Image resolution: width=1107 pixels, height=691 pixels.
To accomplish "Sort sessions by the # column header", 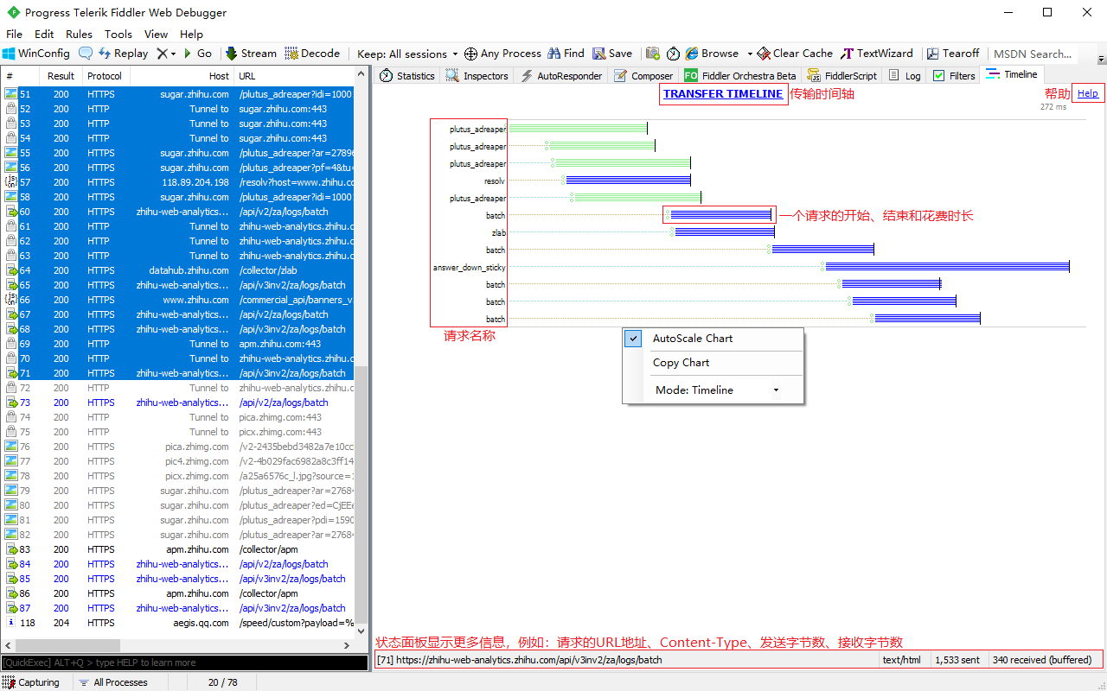I will (x=21, y=76).
